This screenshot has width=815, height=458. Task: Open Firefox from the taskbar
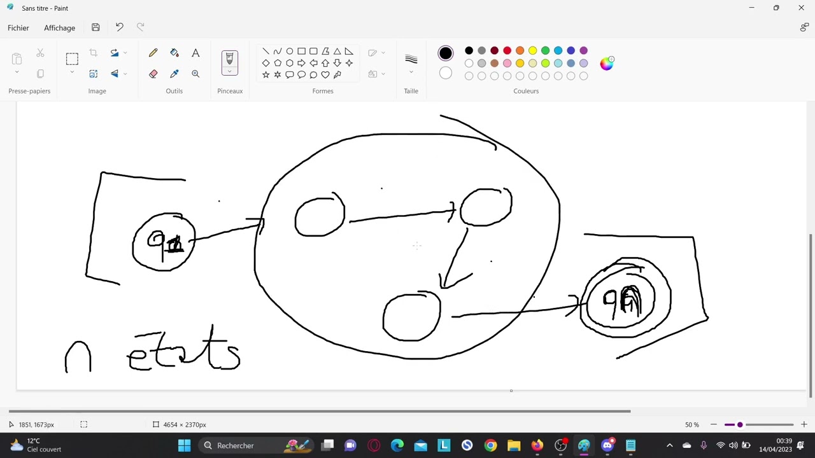pos(537,445)
